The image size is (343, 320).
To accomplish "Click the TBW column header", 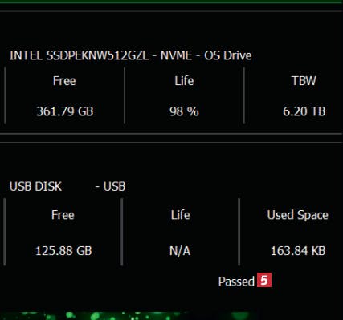I will coord(304,81).
